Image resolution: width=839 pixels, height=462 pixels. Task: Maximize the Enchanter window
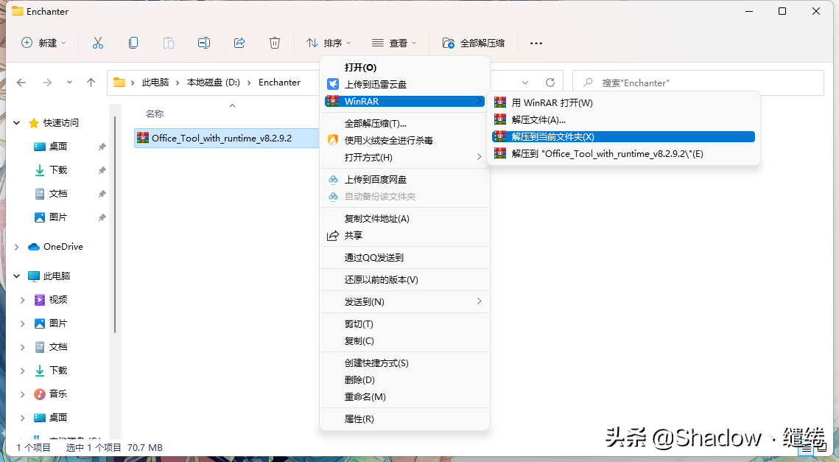coord(782,11)
